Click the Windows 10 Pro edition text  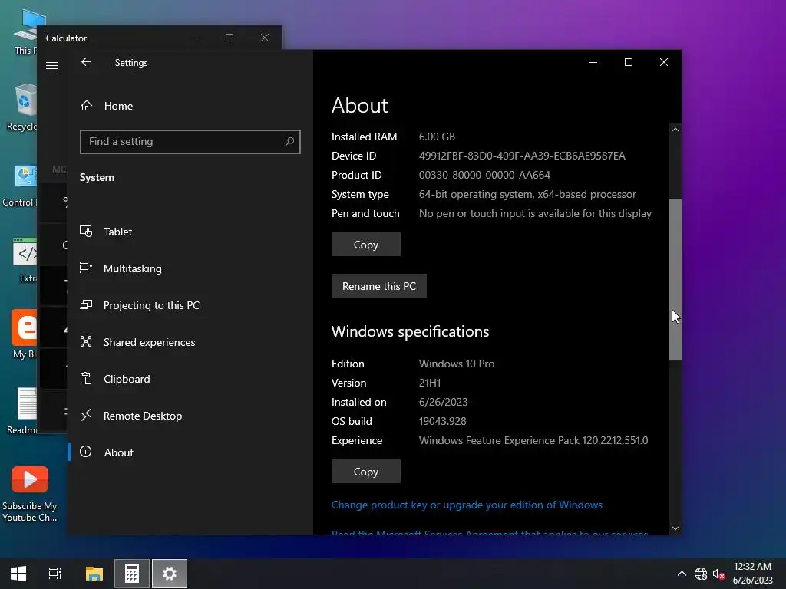tap(457, 364)
